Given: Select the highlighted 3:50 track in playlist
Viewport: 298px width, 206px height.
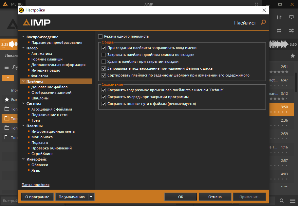Looking at the screenshot, I should [282, 109].
